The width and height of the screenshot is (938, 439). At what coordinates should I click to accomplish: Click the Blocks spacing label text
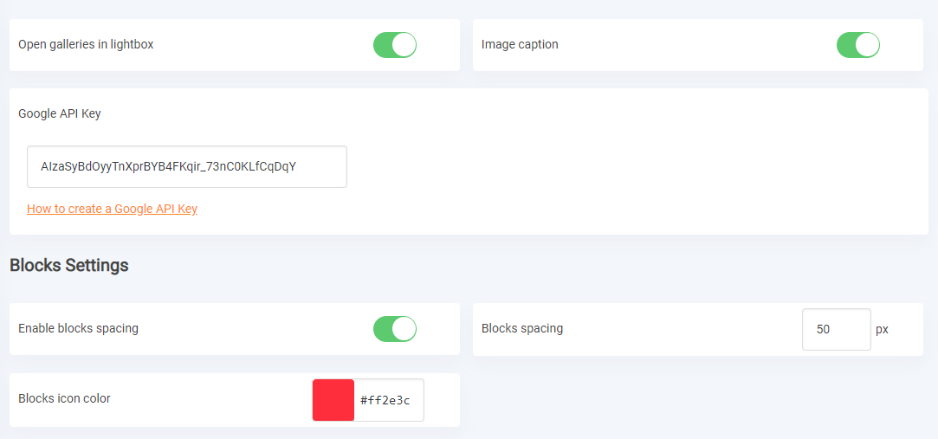[522, 328]
